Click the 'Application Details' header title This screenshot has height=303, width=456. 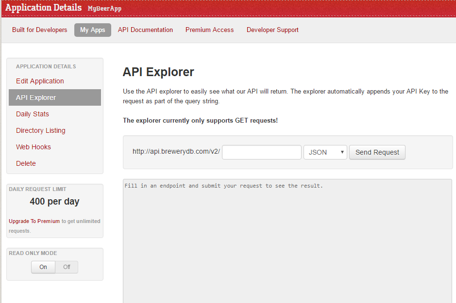tap(43, 8)
